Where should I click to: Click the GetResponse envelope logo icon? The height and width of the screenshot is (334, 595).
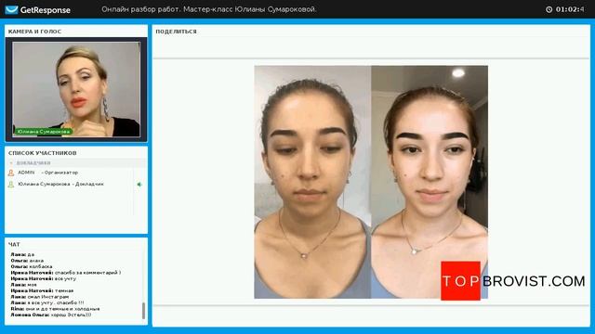point(11,10)
